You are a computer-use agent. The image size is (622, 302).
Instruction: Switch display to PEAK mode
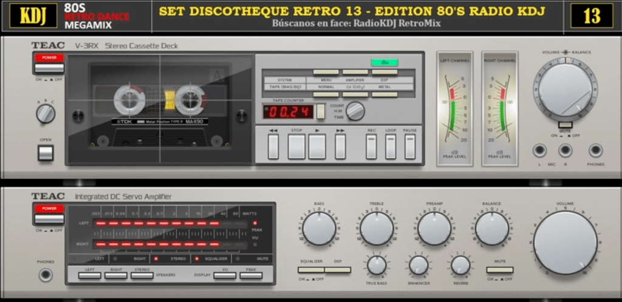click(251, 275)
